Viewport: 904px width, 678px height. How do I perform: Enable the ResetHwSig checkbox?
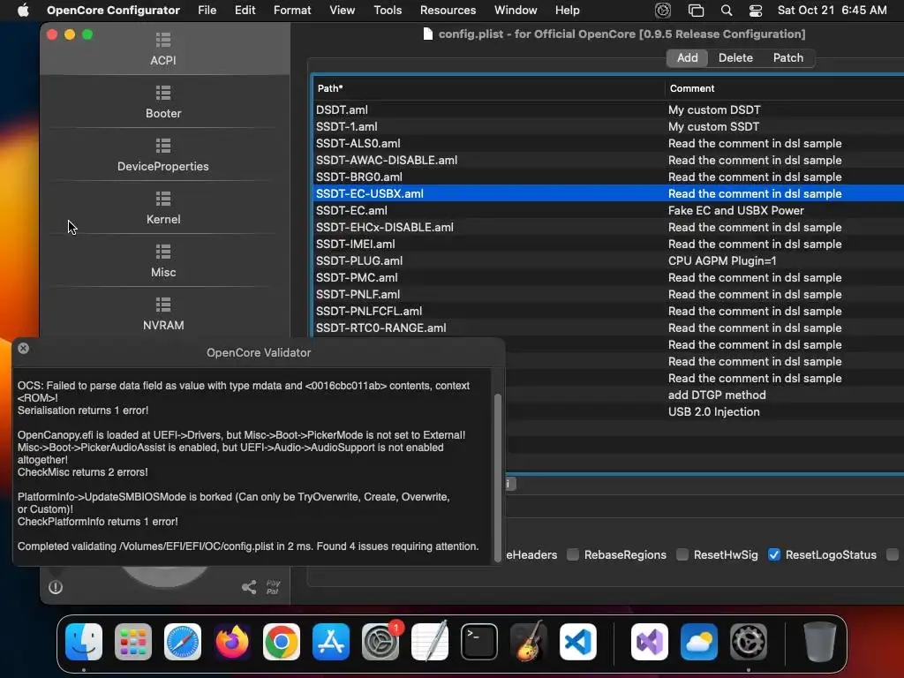(682, 554)
